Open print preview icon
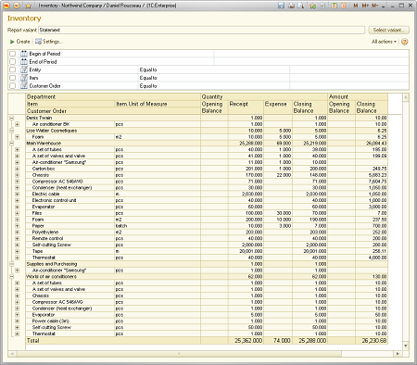Screen dimensions: 417x365 coord(300,6)
